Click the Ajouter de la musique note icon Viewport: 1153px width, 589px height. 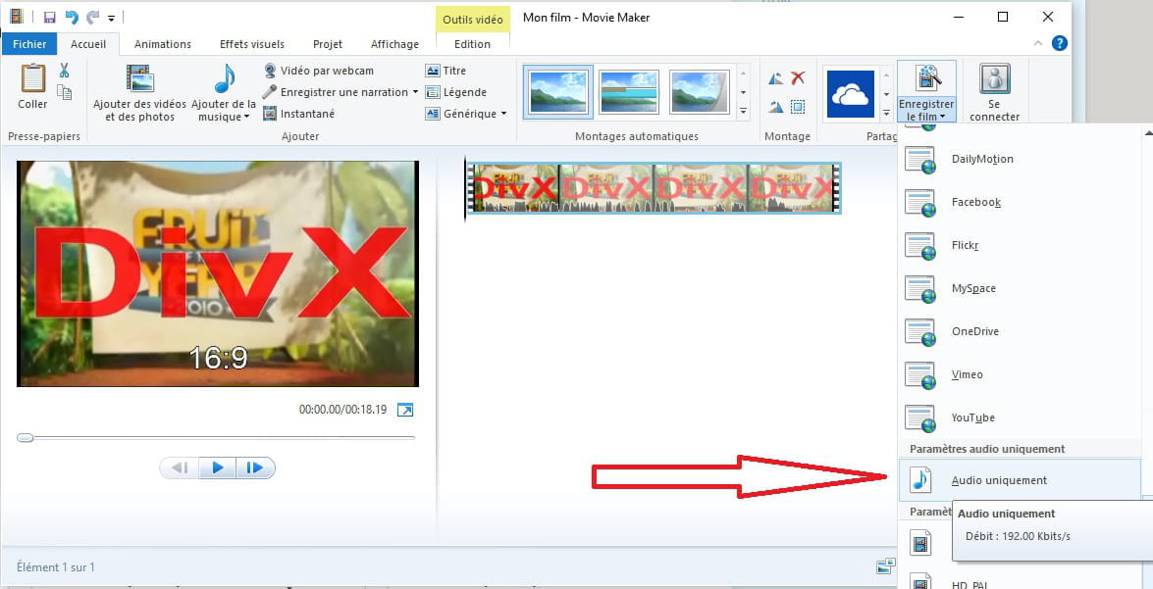[x=225, y=77]
